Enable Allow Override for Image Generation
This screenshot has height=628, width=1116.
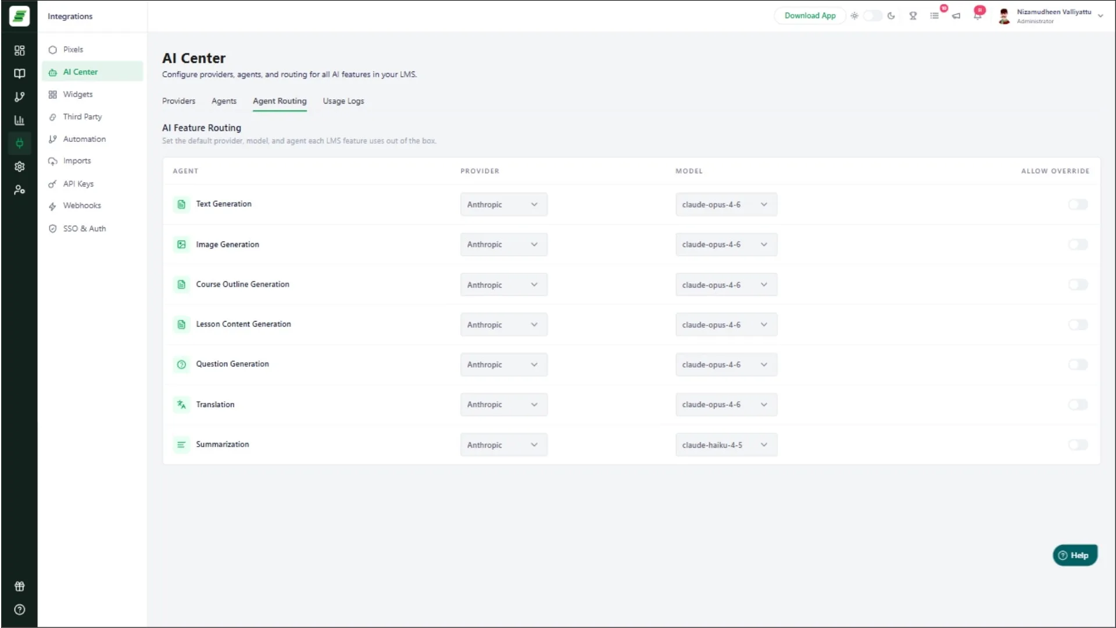1078,245
